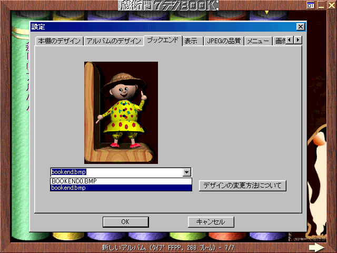Select the ブックエンド tab
Screen dimensions: 337x253
pos(163,40)
